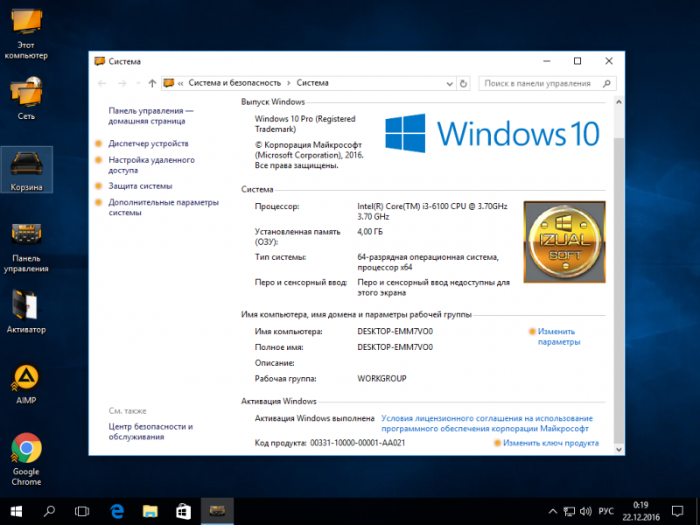This screenshot has width=700, height=525.
Task: Switch input language РУС indicator
Action: [x=605, y=512]
